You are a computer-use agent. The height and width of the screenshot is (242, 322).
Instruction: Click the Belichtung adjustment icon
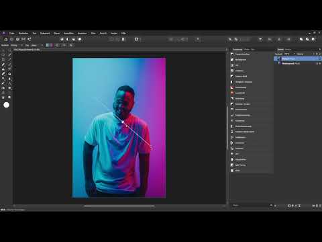pyautogui.click(x=232, y=99)
